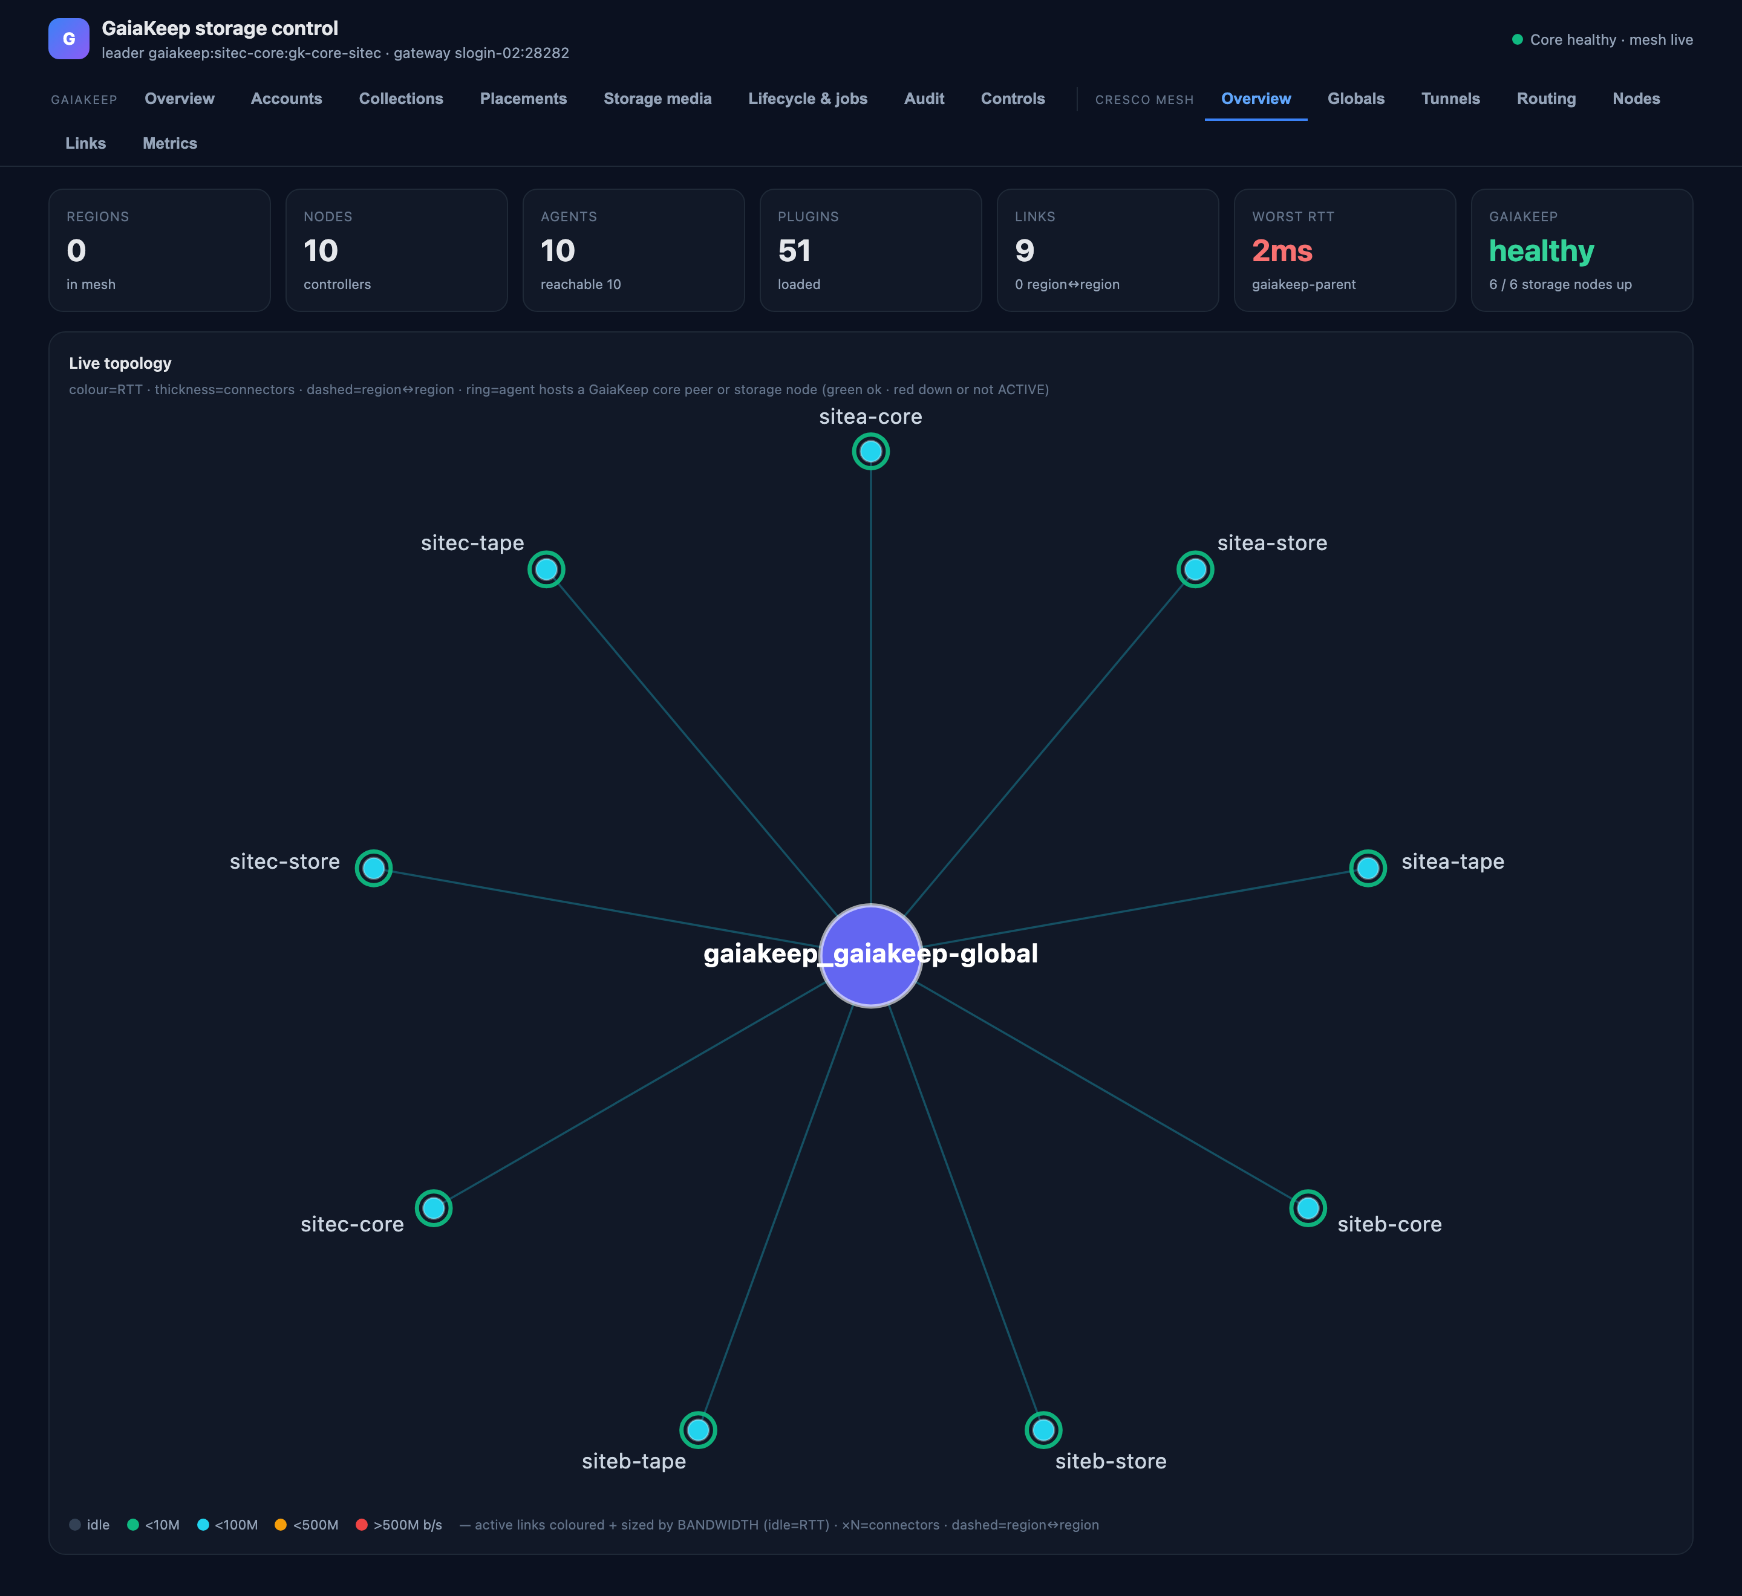Click the Live topology heading

pos(120,363)
